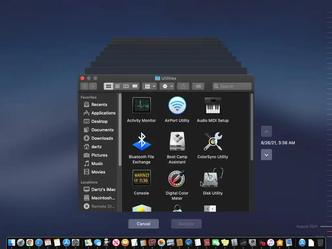This screenshot has height=249, width=332.
Task: Open Safari from the dock
Action: (39, 243)
